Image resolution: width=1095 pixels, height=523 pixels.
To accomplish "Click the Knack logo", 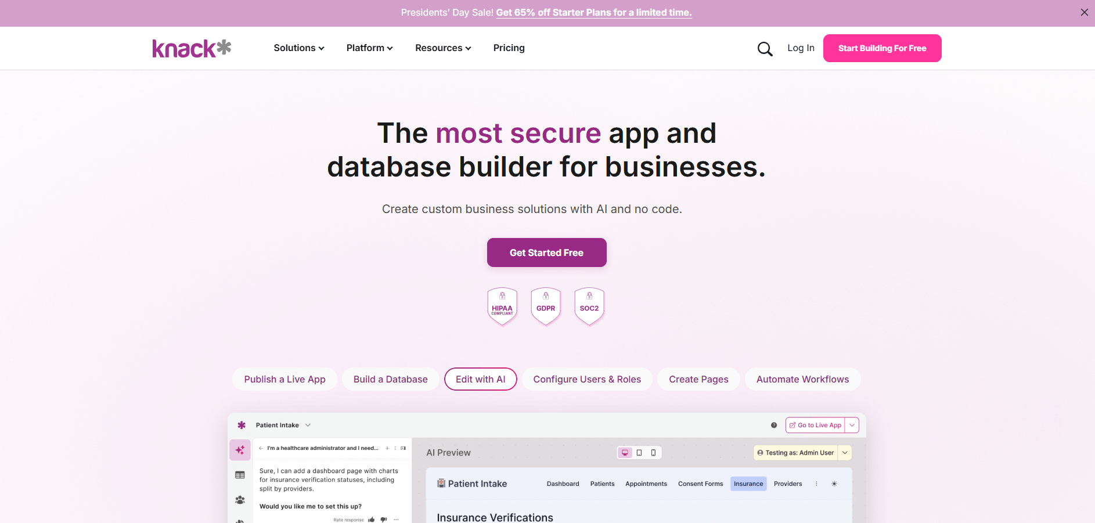I will pos(192,49).
